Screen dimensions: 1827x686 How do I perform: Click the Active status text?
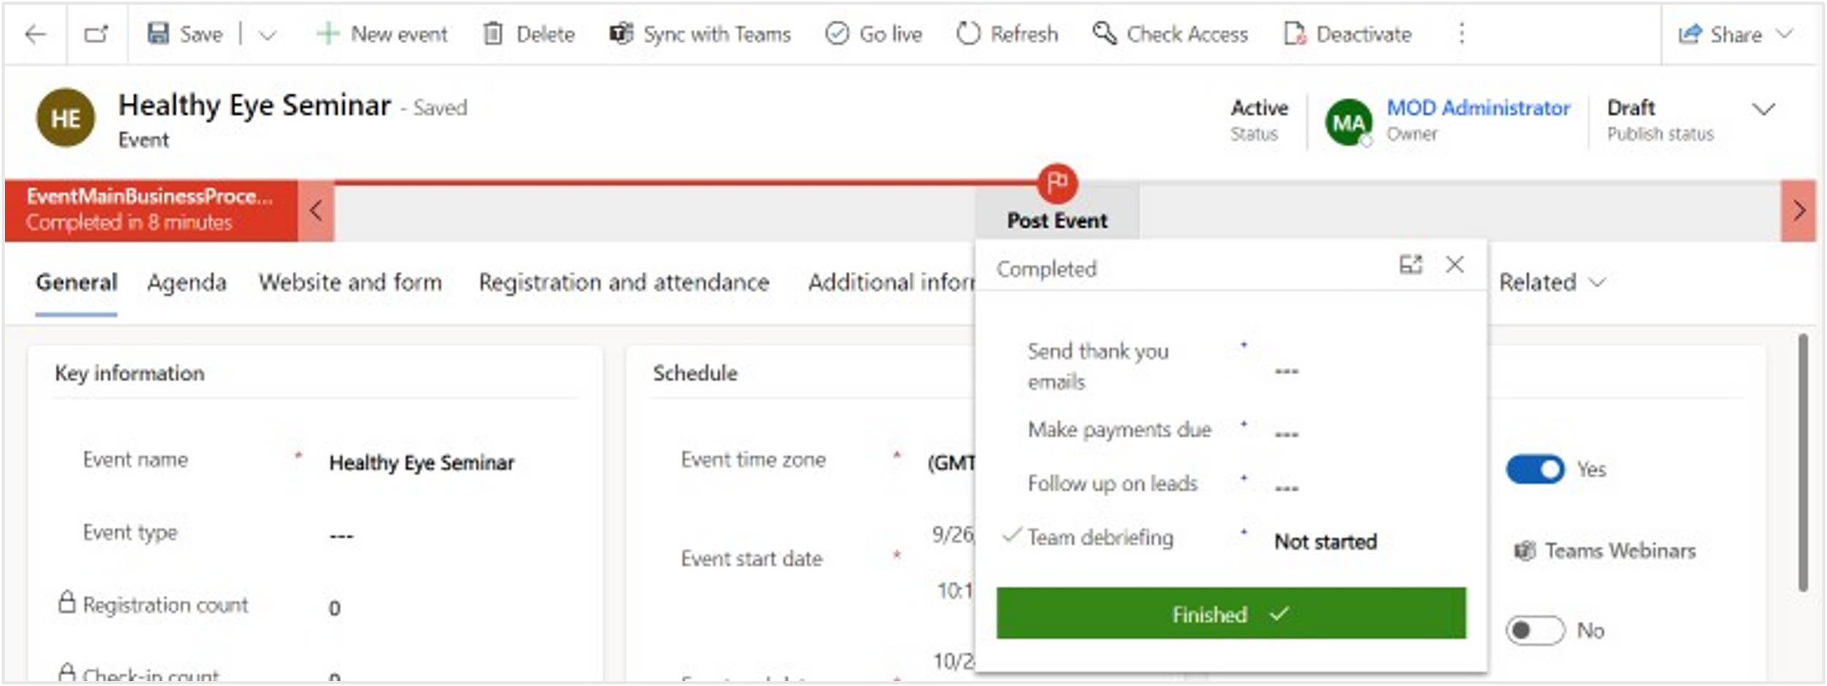point(1258,108)
